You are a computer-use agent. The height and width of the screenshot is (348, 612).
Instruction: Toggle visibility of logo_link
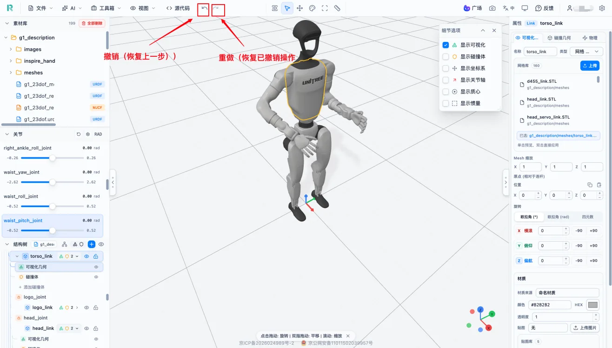(x=86, y=308)
